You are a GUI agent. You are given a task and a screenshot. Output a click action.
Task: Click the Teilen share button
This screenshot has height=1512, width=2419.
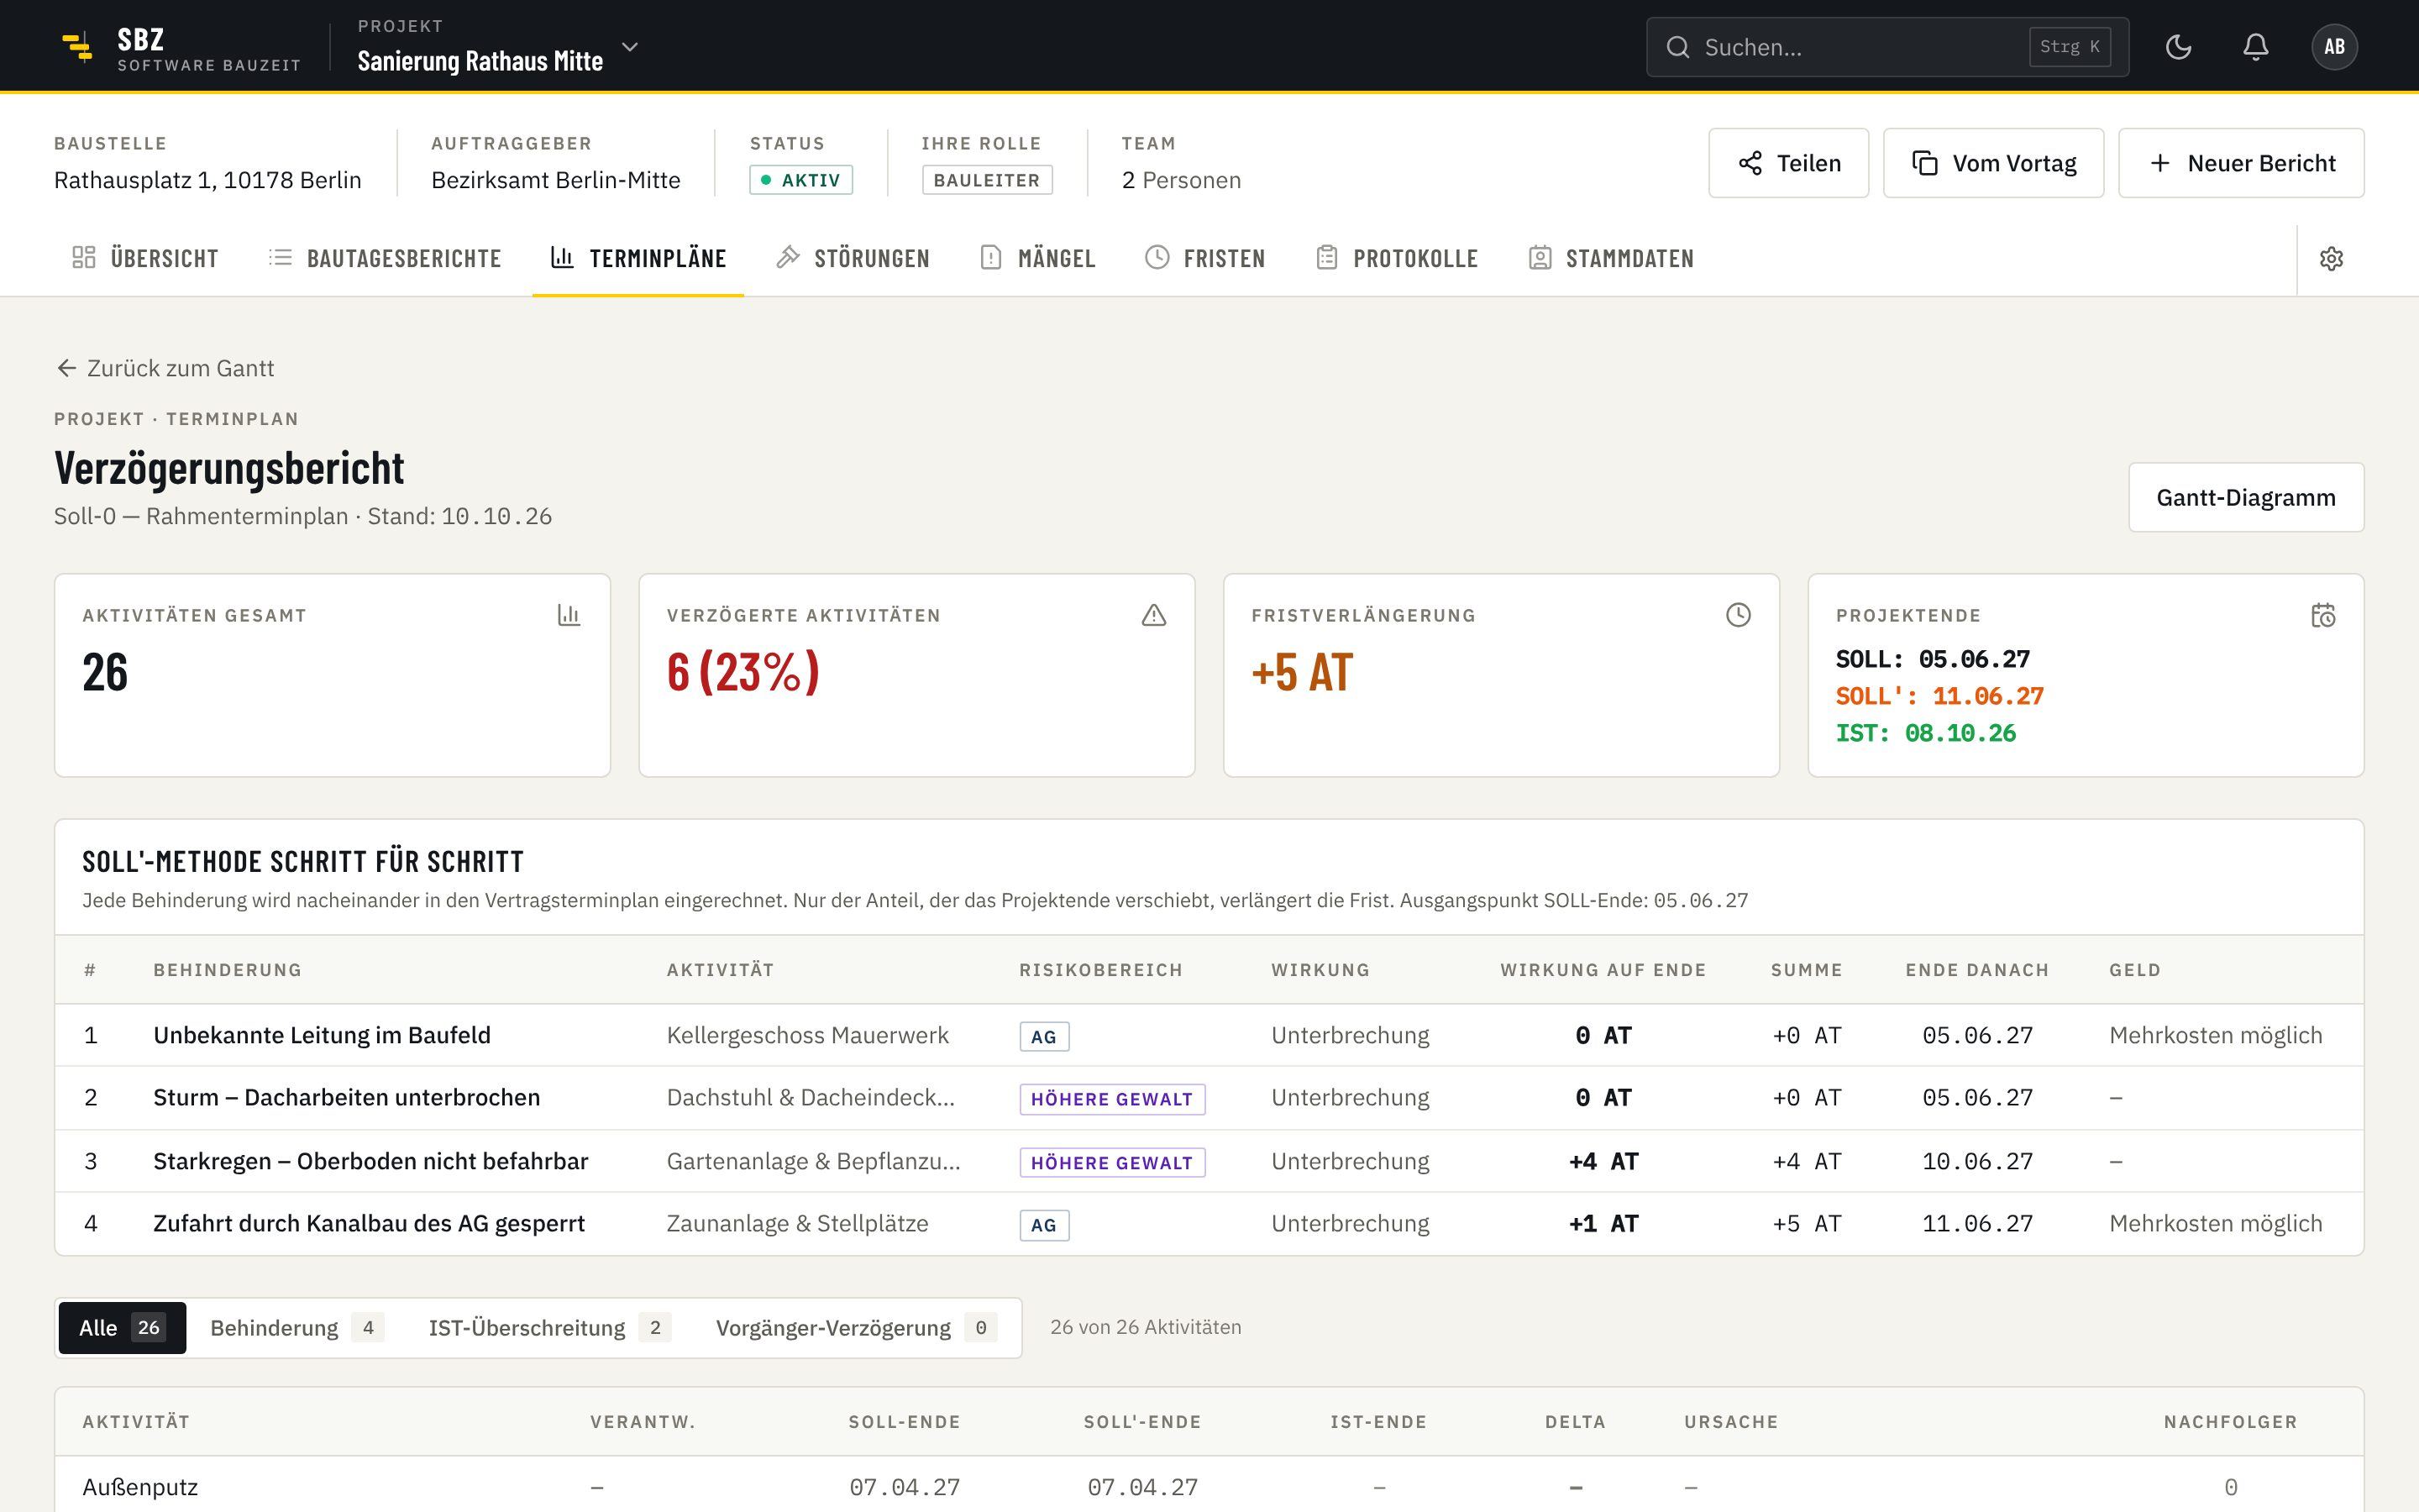1788,163
